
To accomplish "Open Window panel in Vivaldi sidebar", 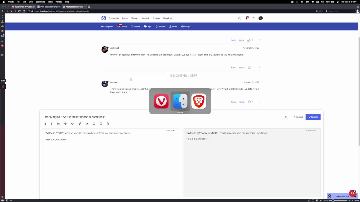I will click(3, 36).
